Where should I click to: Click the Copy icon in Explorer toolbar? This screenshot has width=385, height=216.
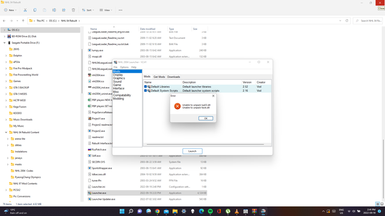pyautogui.click(x=35, y=10)
